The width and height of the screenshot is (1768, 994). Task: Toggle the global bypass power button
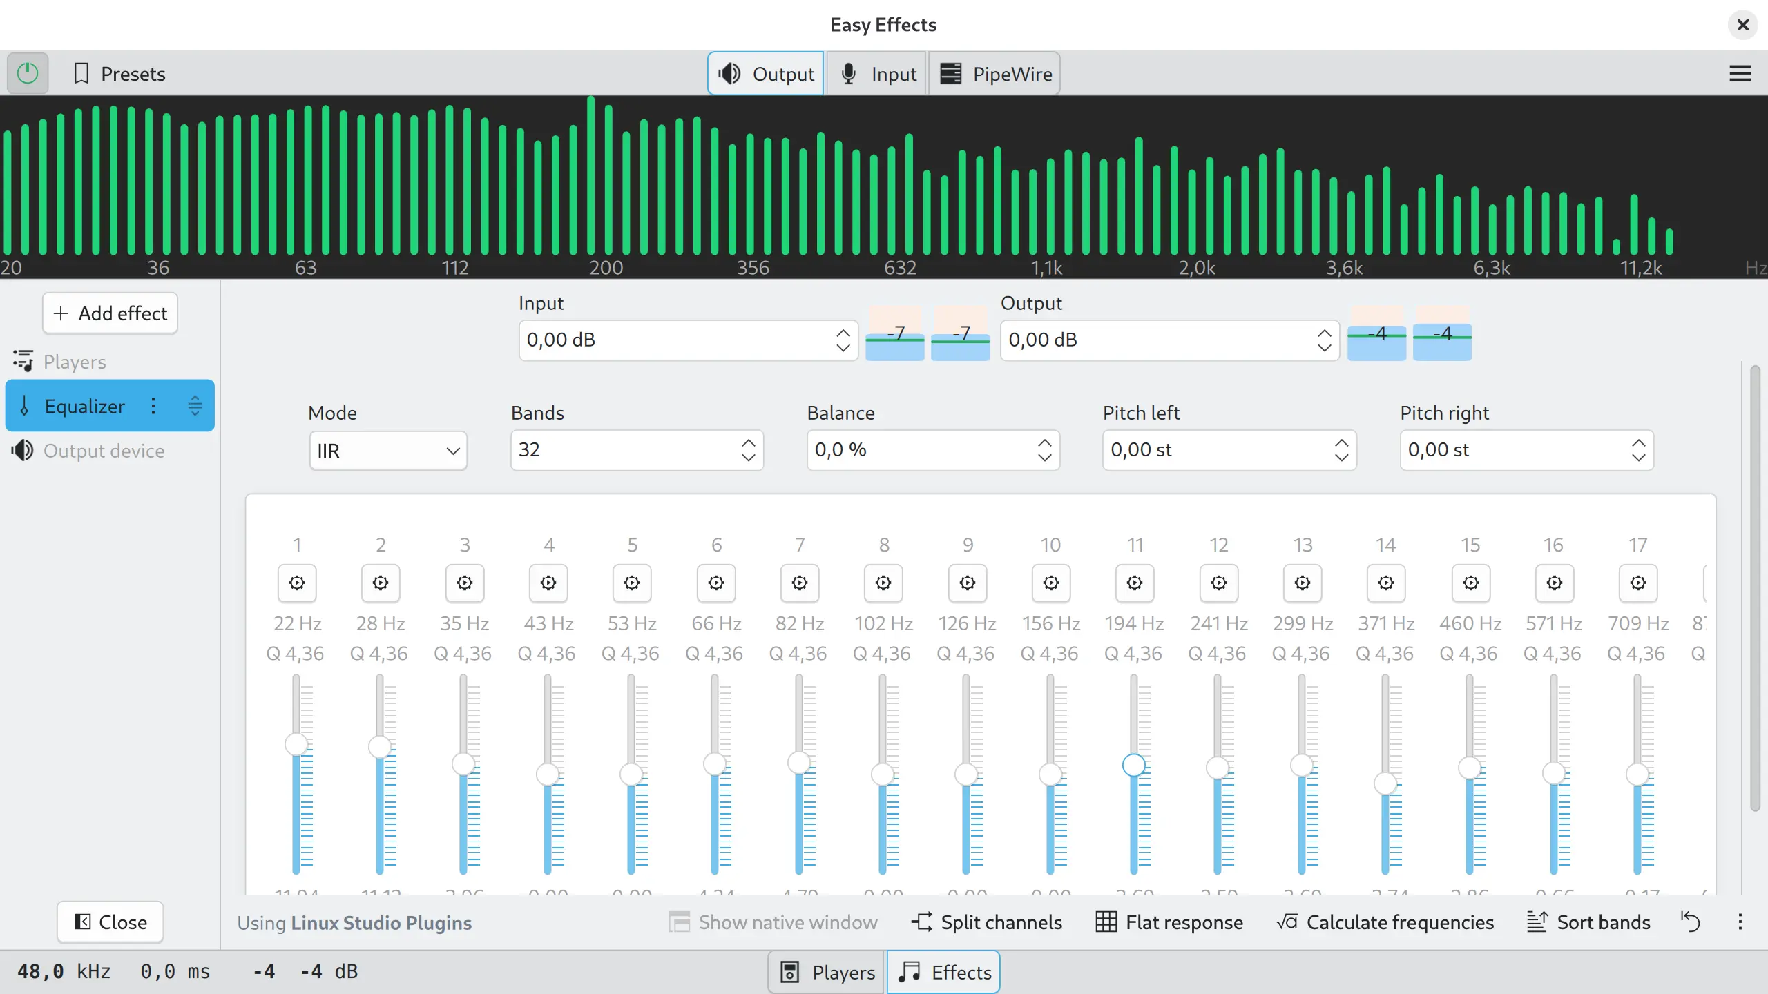coord(28,72)
